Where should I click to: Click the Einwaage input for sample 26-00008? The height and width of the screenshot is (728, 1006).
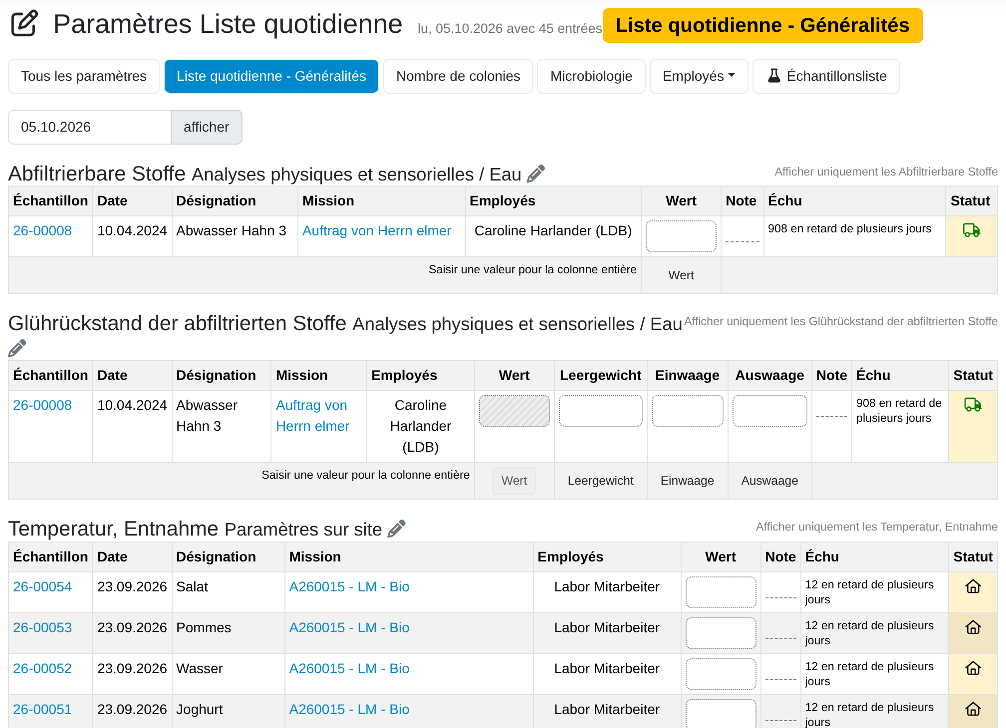[x=688, y=411]
